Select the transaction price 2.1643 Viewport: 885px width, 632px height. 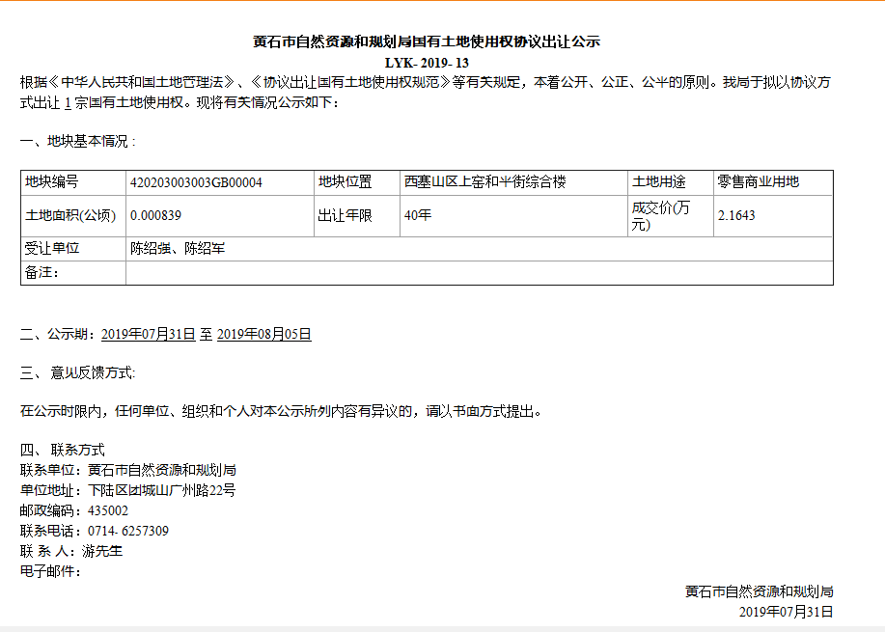[736, 216]
